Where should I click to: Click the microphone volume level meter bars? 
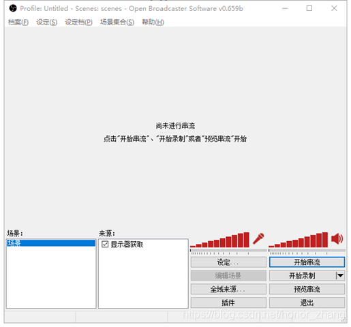[219, 240]
